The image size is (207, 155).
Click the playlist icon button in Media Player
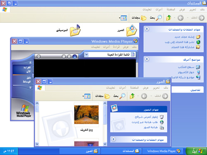coord(75,56)
